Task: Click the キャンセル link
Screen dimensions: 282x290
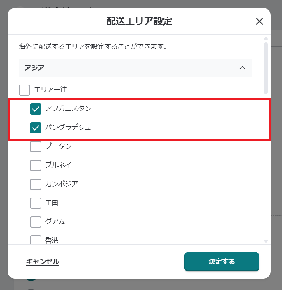Action: (x=43, y=262)
